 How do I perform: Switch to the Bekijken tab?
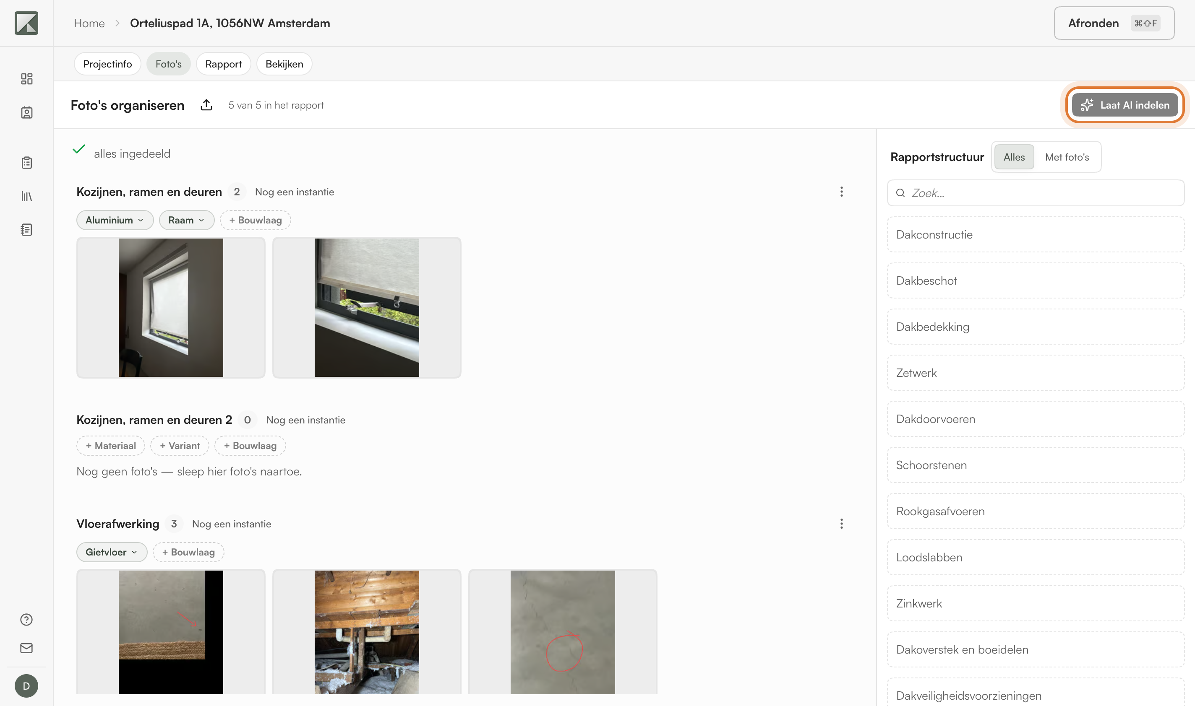(x=284, y=64)
